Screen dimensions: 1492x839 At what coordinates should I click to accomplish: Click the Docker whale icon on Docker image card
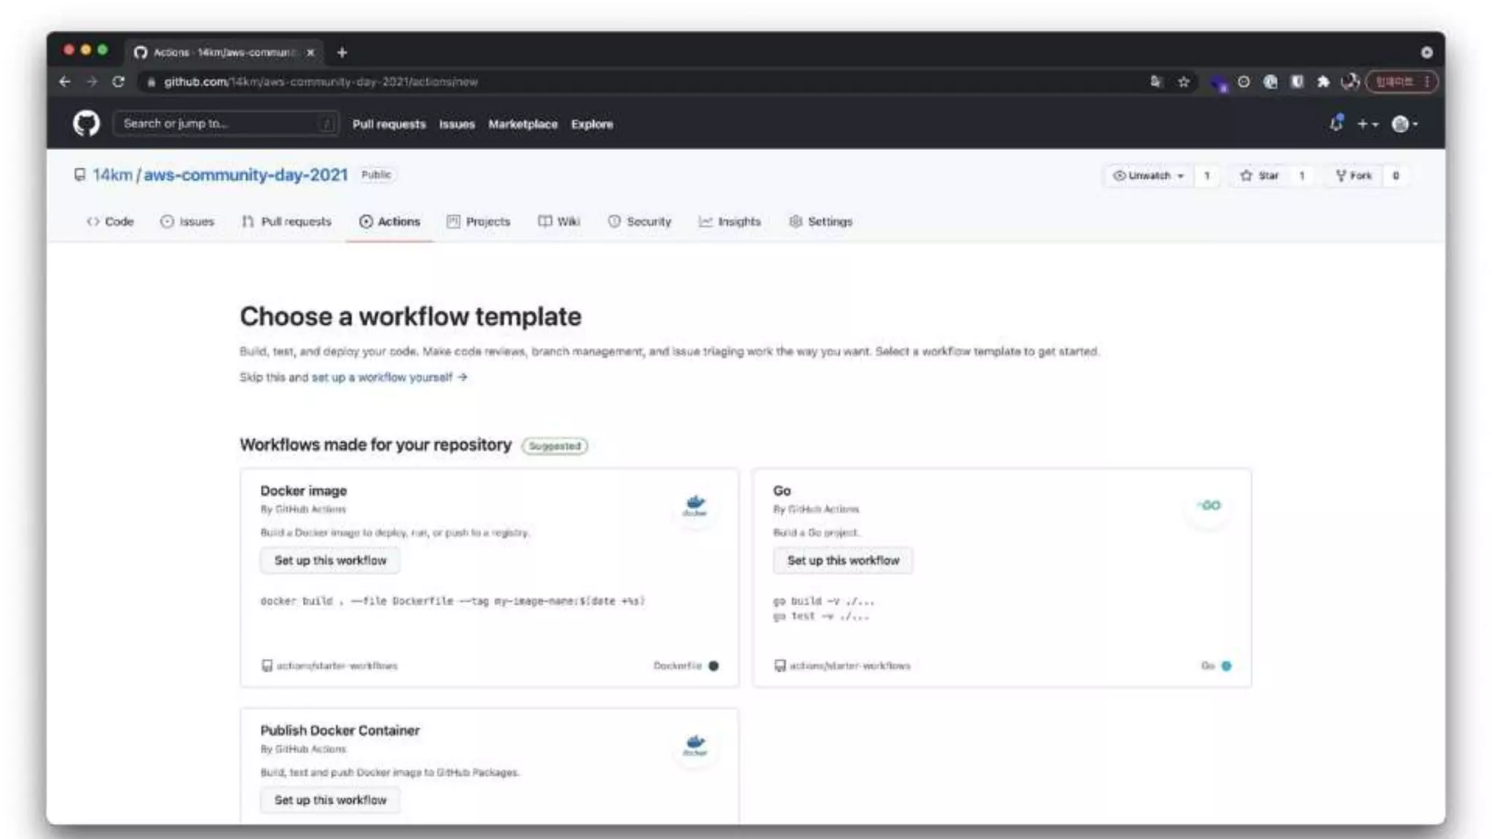point(695,505)
